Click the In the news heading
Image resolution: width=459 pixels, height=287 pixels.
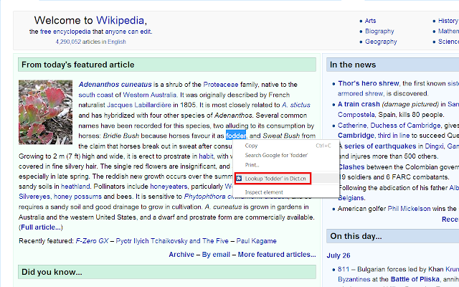[x=353, y=65]
